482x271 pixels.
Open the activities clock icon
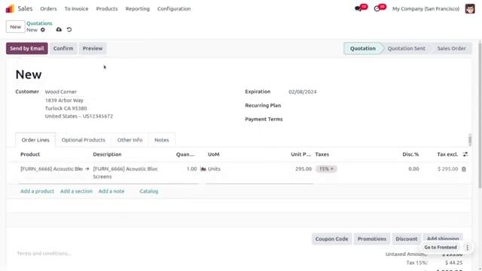(377, 8)
